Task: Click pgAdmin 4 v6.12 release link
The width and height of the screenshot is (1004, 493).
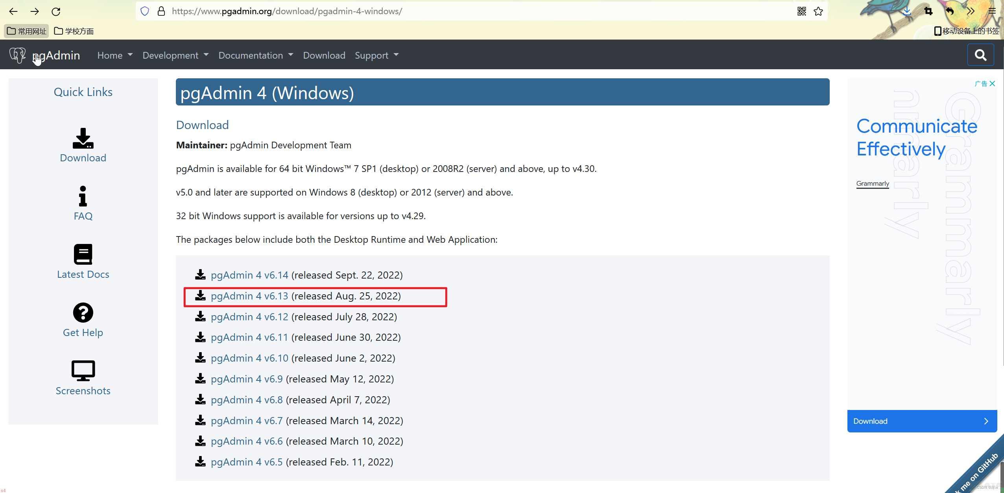Action: pos(249,316)
